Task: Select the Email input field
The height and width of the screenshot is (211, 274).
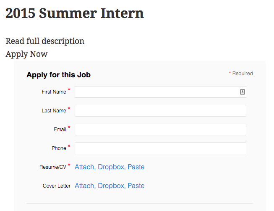Action: point(160,130)
